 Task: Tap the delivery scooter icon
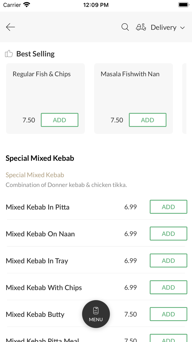coord(141,27)
